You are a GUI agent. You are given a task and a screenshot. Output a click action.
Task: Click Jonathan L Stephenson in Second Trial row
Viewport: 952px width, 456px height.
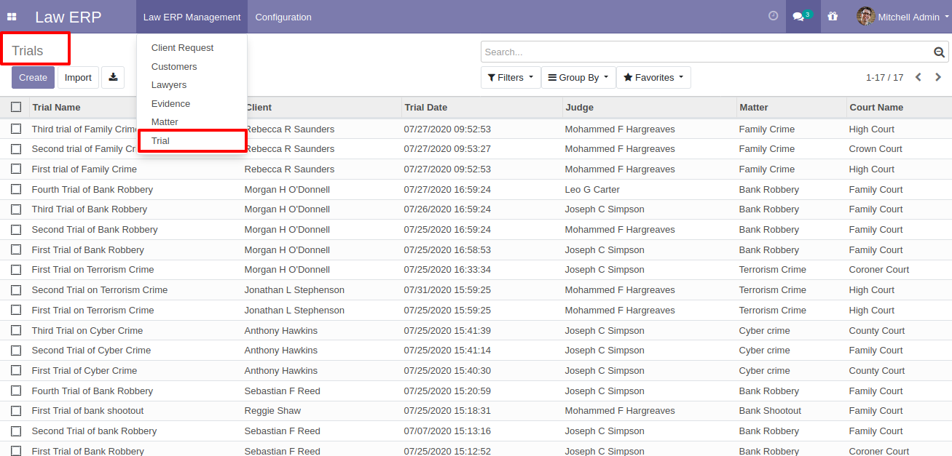point(294,290)
